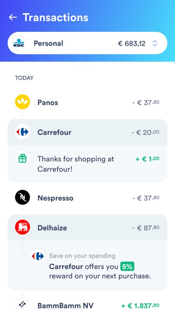Tap the Carrefour logo in transaction row
Screen dimensions: 175x311
coord(22,132)
